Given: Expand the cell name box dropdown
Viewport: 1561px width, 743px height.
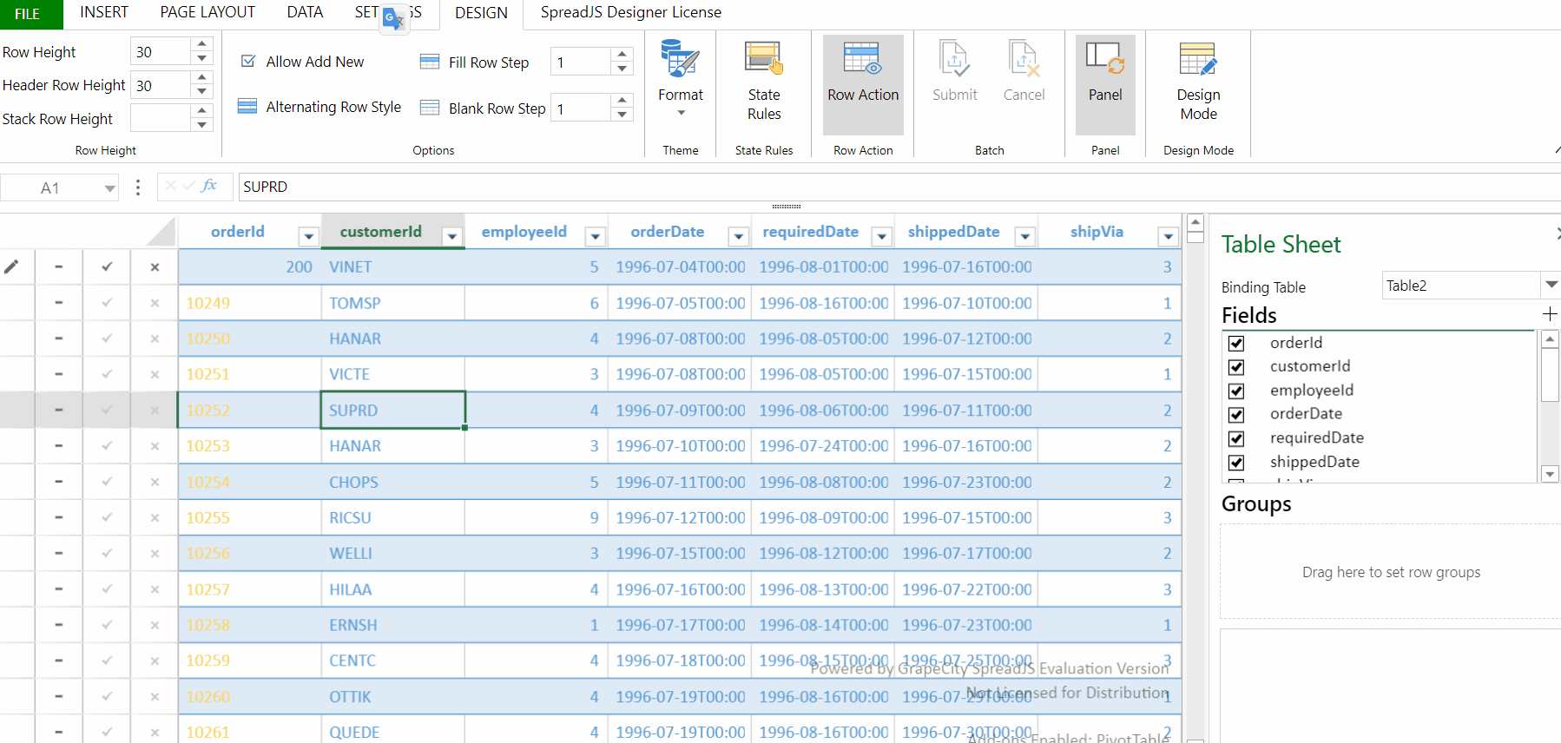Looking at the screenshot, I should click(109, 188).
